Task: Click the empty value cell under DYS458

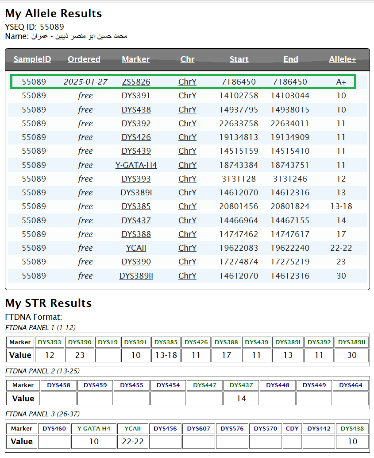Action: pyautogui.click(x=59, y=399)
